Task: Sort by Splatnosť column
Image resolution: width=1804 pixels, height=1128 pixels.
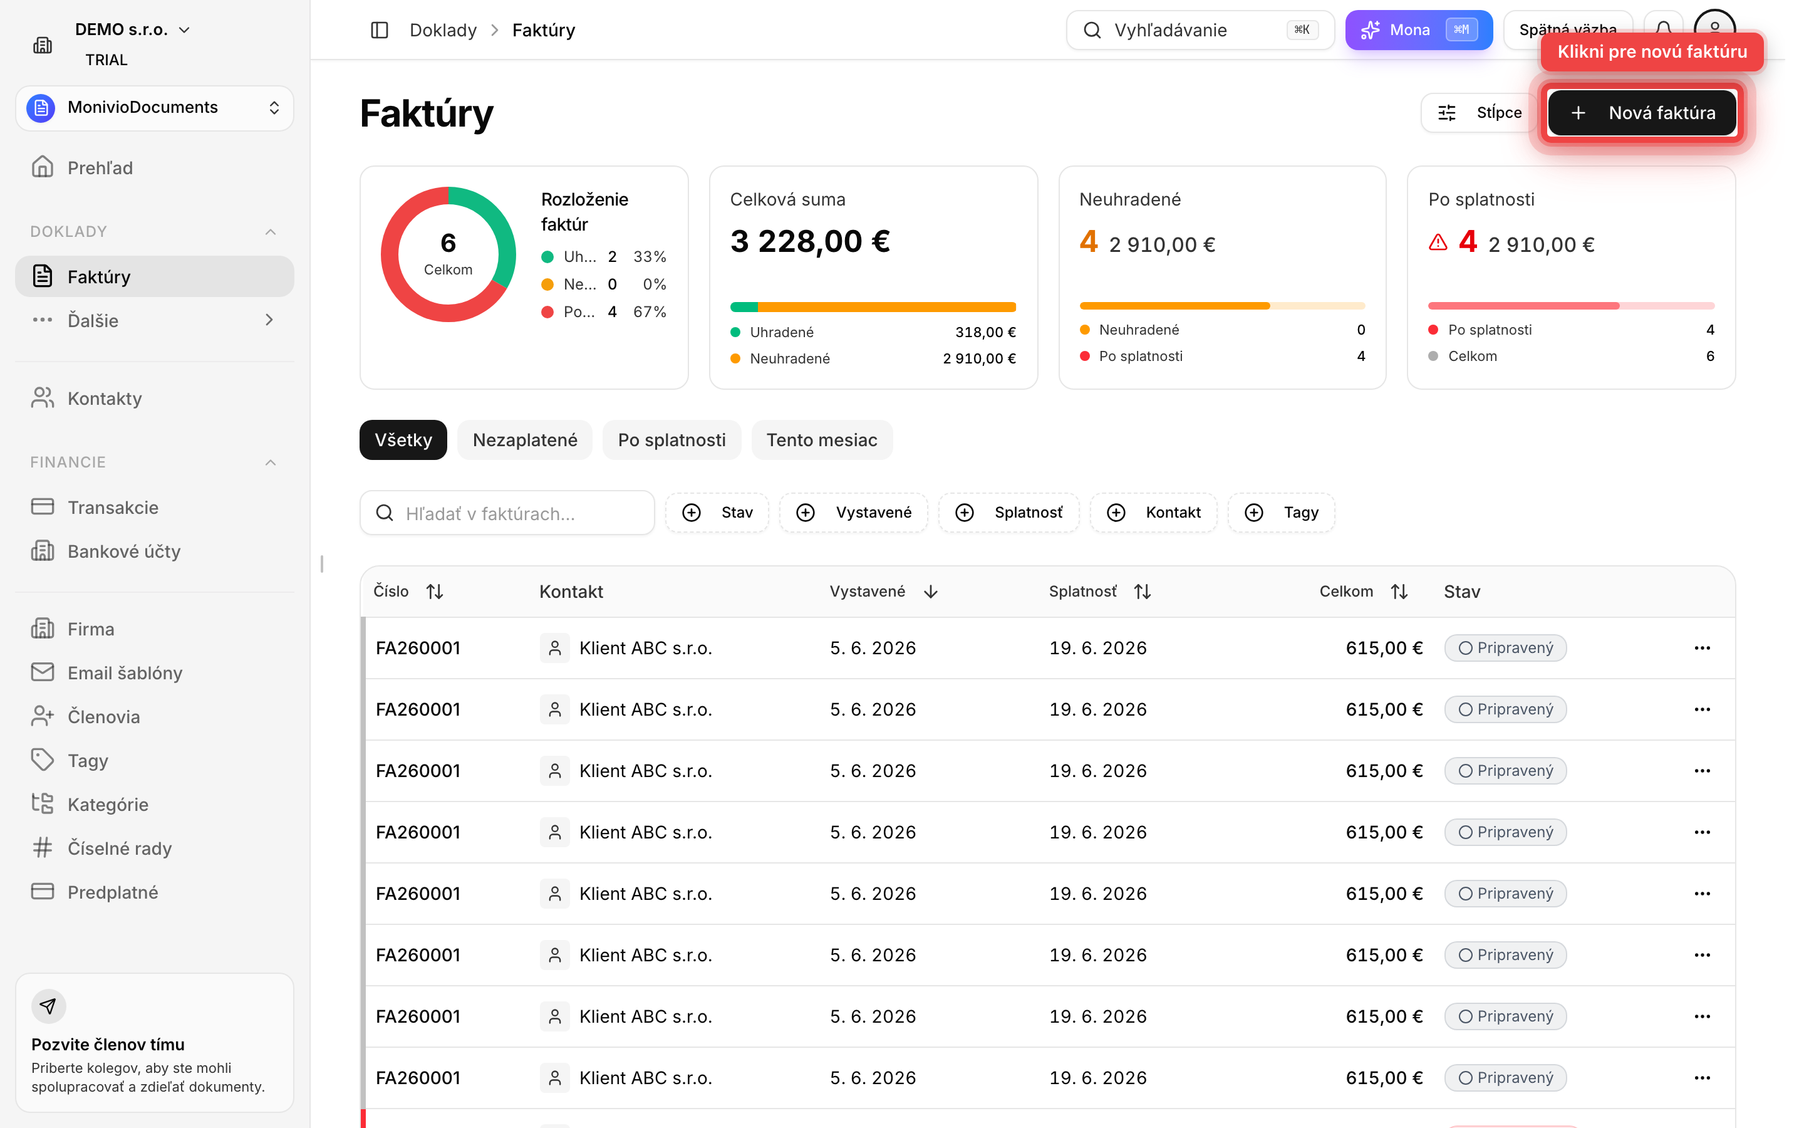Action: 1101,592
